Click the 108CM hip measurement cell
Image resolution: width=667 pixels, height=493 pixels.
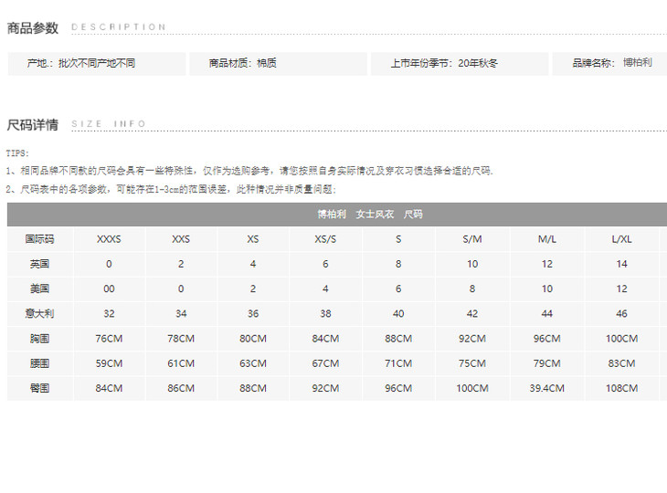tap(621, 388)
